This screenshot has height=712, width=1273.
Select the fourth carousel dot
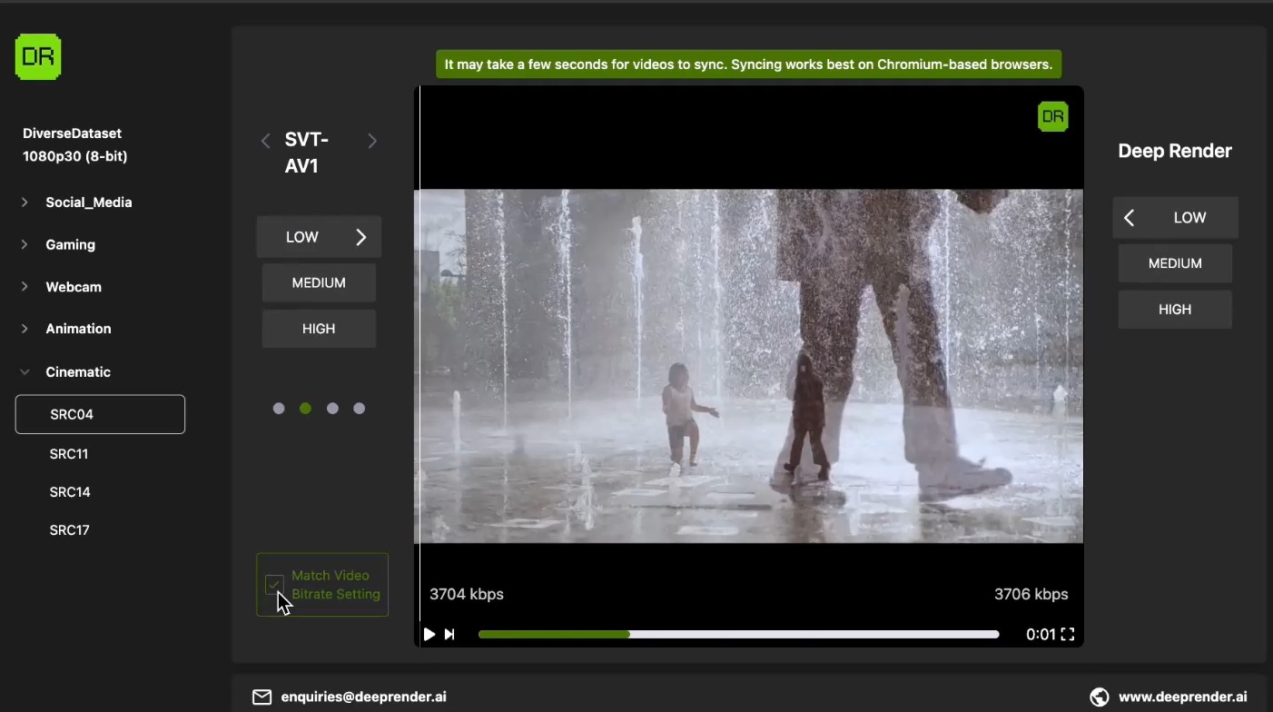(x=359, y=409)
